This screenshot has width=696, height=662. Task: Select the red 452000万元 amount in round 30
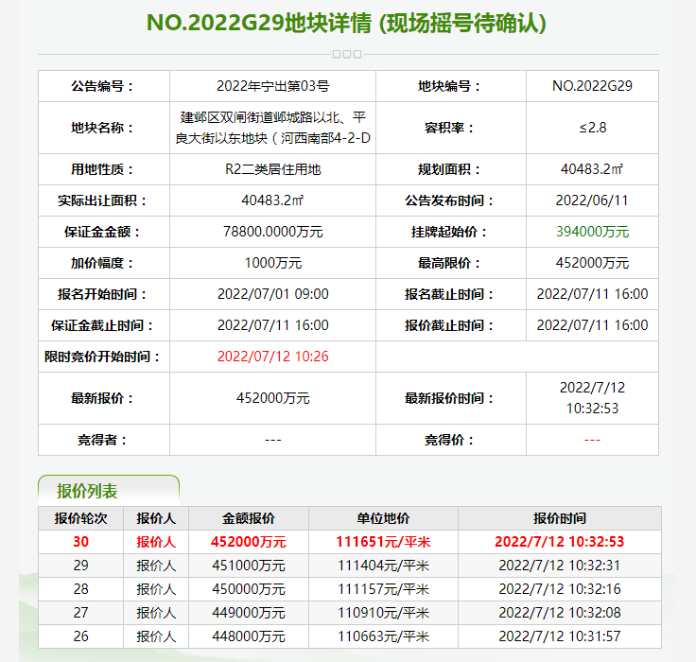(249, 542)
